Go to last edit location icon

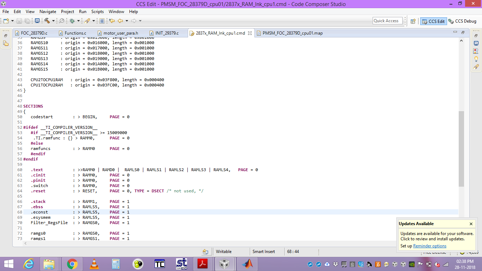112,21
